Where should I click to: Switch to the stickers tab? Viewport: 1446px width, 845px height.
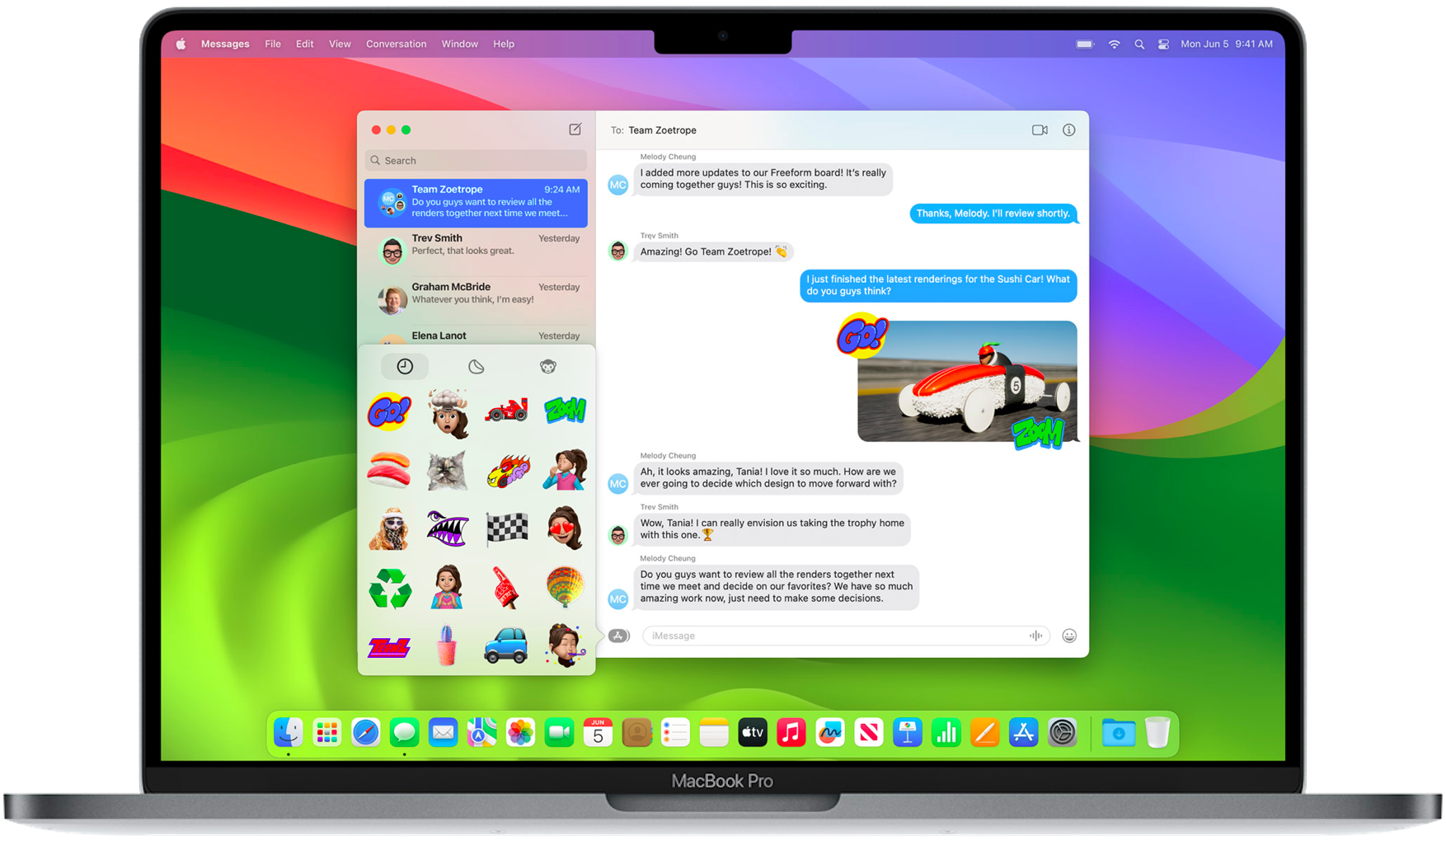477,366
